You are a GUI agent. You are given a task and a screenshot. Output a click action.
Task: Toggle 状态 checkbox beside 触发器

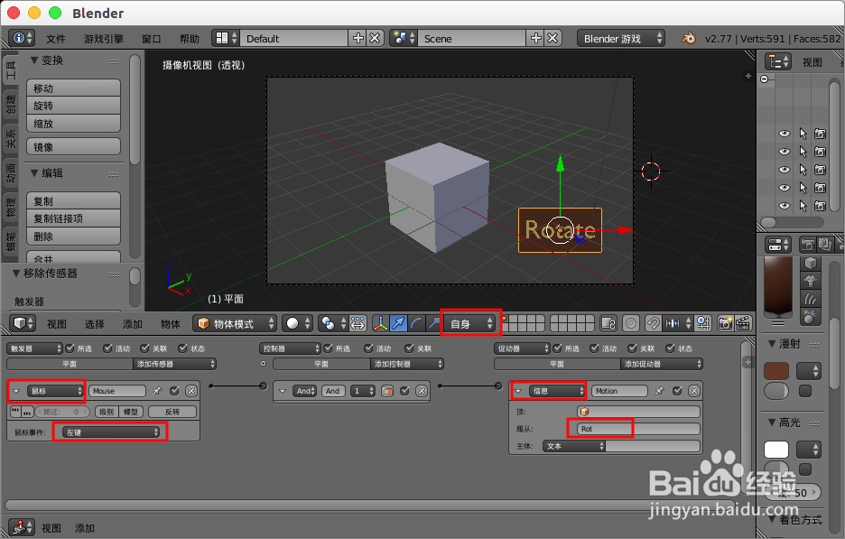point(182,348)
